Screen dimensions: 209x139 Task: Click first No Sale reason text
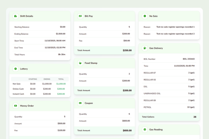(x=175, y=27)
